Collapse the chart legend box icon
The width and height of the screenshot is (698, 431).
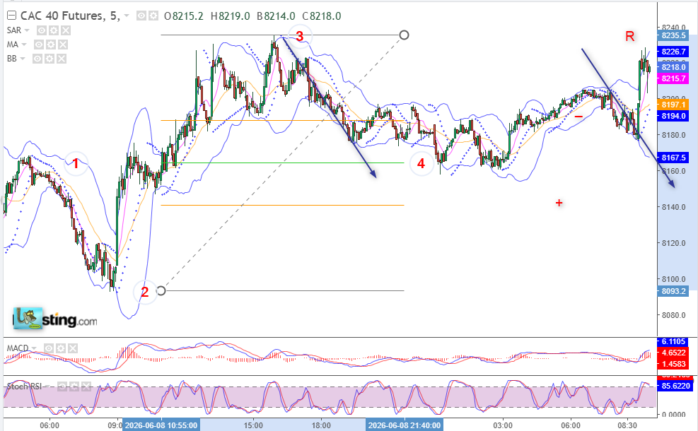[11, 16]
